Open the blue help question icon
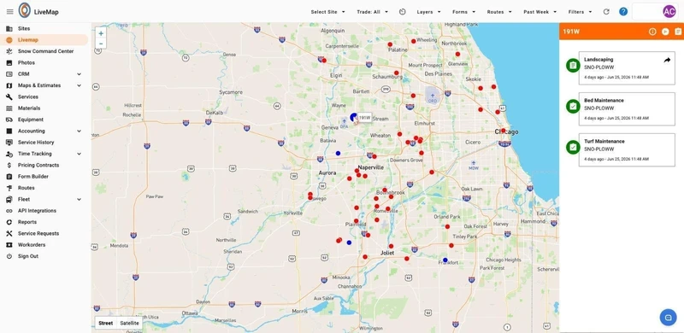684x333 pixels. point(623,12)
